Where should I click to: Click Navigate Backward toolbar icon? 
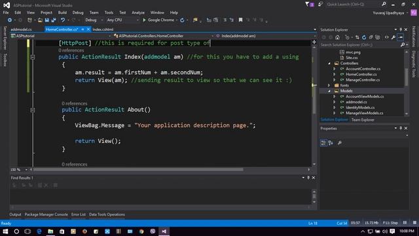click(10, 20)
